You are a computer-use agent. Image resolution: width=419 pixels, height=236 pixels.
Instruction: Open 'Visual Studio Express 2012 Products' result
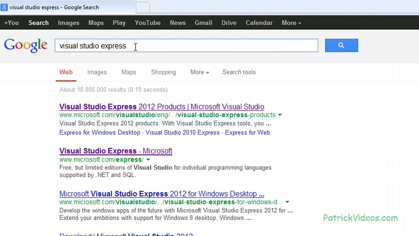[x=162, y=107]
